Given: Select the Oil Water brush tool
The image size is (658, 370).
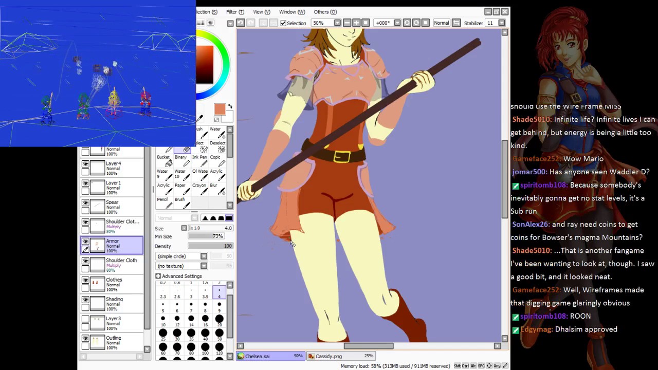Looking at the screenshot, I should click(199, 175).
